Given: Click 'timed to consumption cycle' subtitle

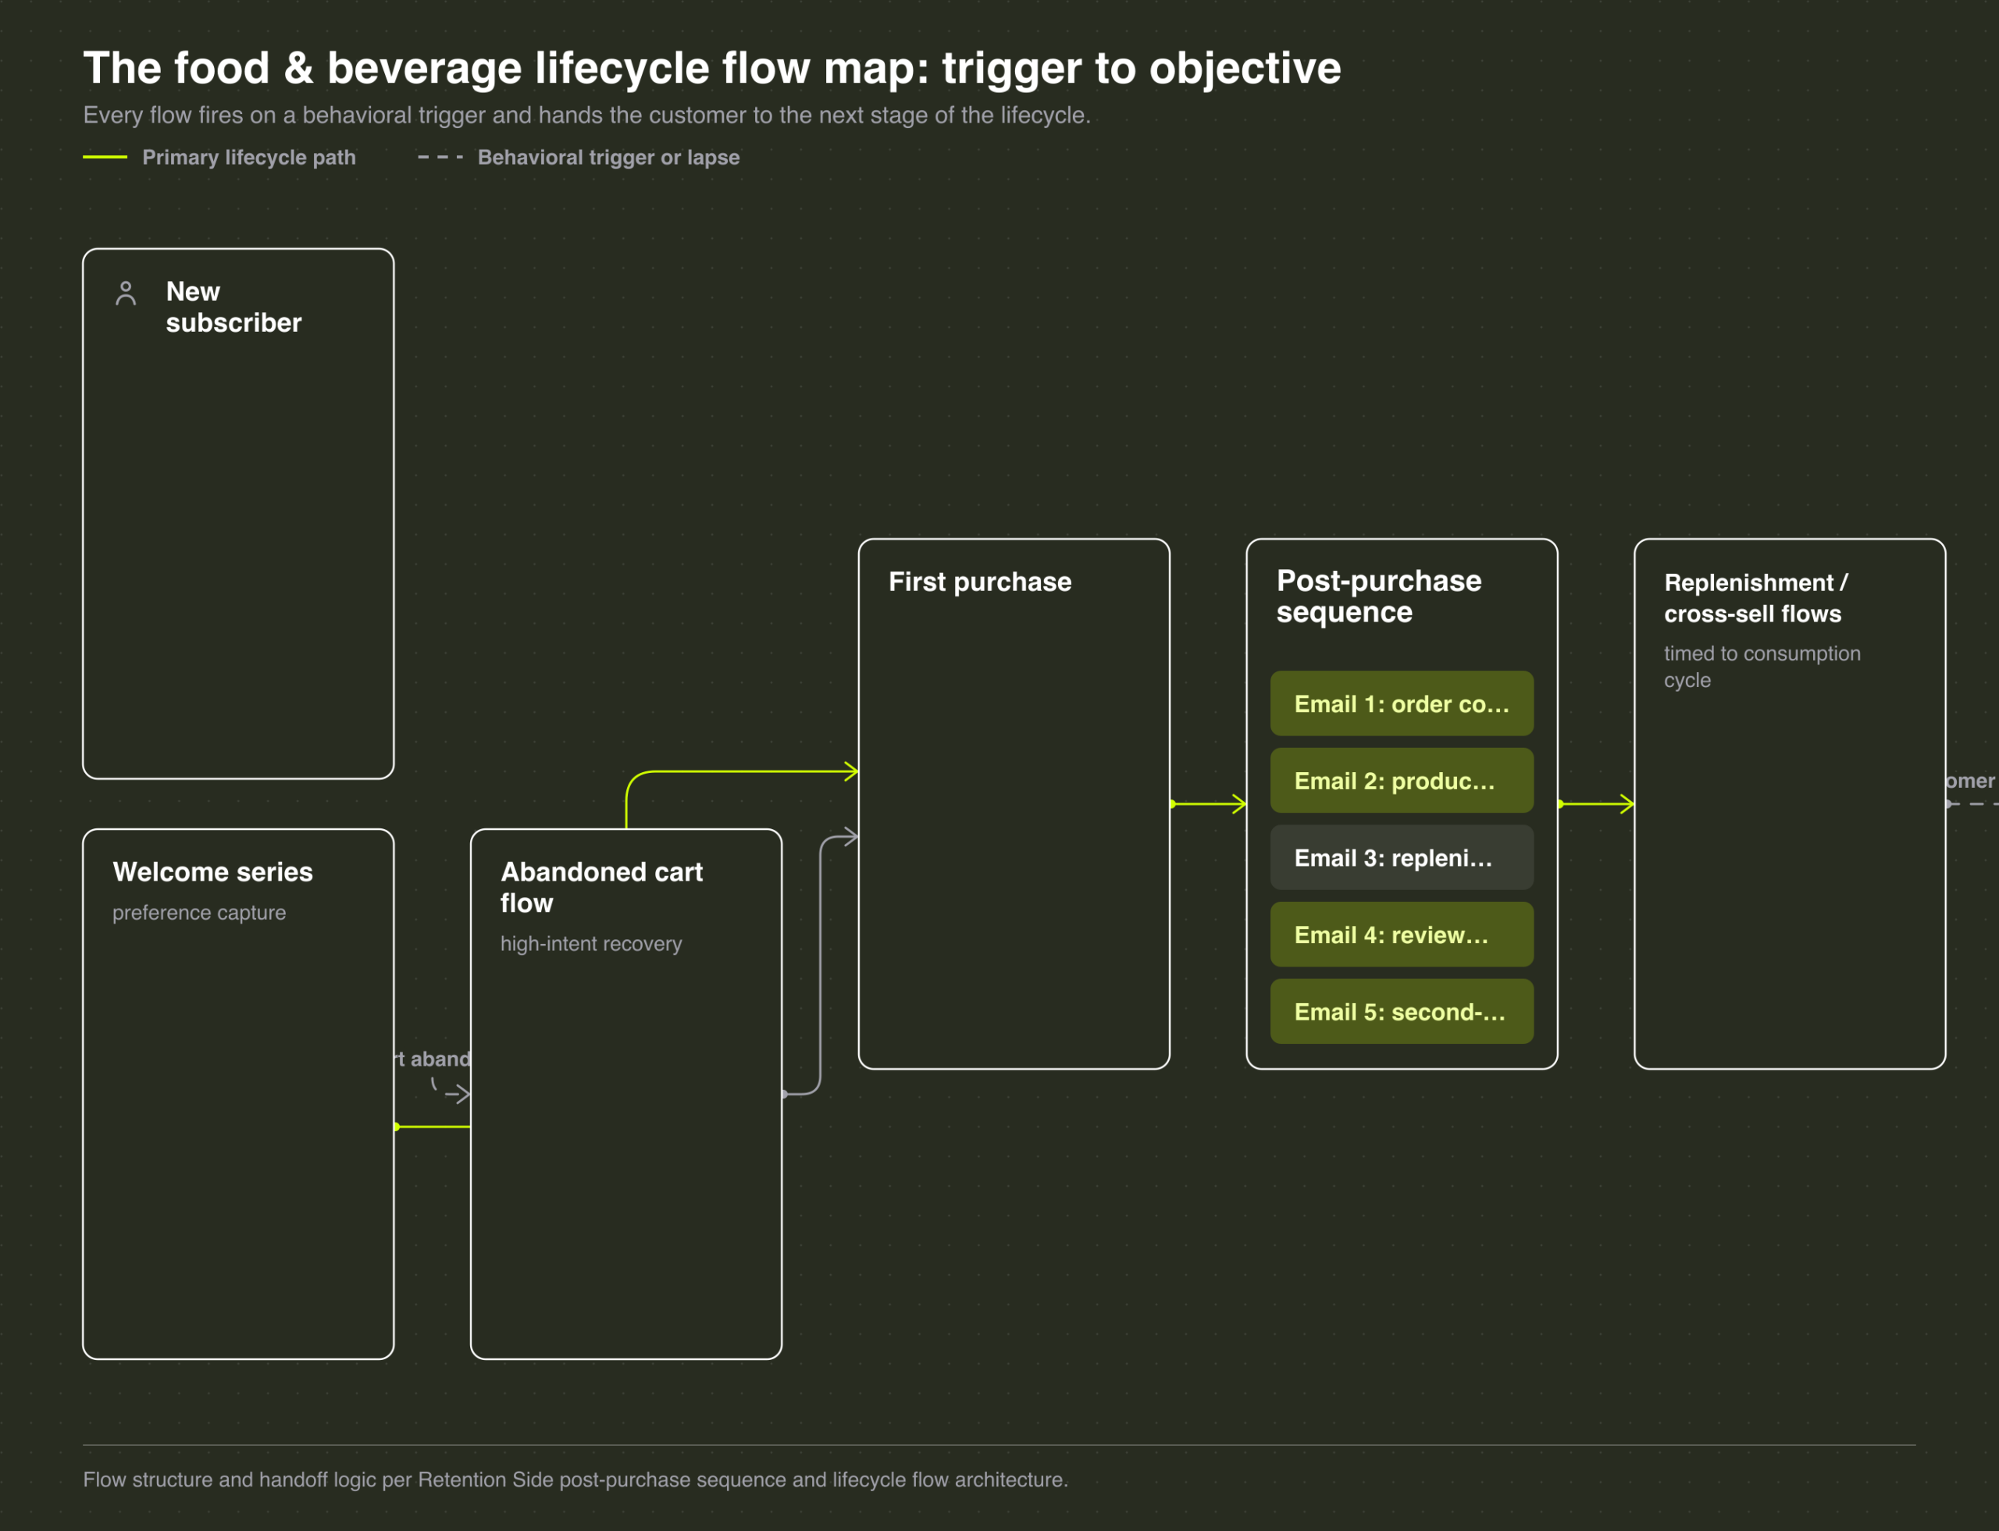Looking at the screenshot, I should [x=1762, y=667].
